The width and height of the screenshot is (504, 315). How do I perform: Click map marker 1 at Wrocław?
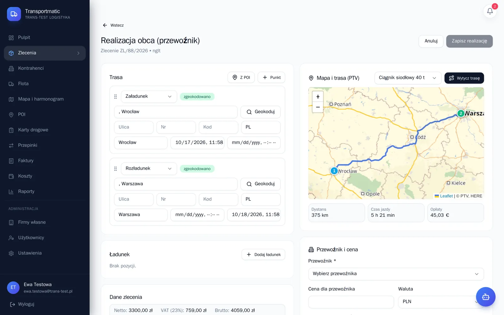click(x=334, y=171)
